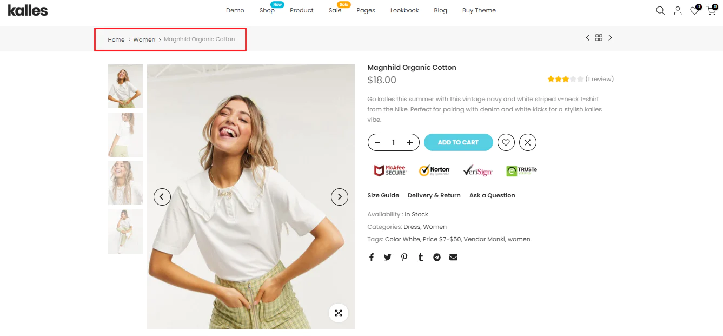The image size is (723, 336).
Task: Open the shopping cart bag icon
Action: coord(711,11)
